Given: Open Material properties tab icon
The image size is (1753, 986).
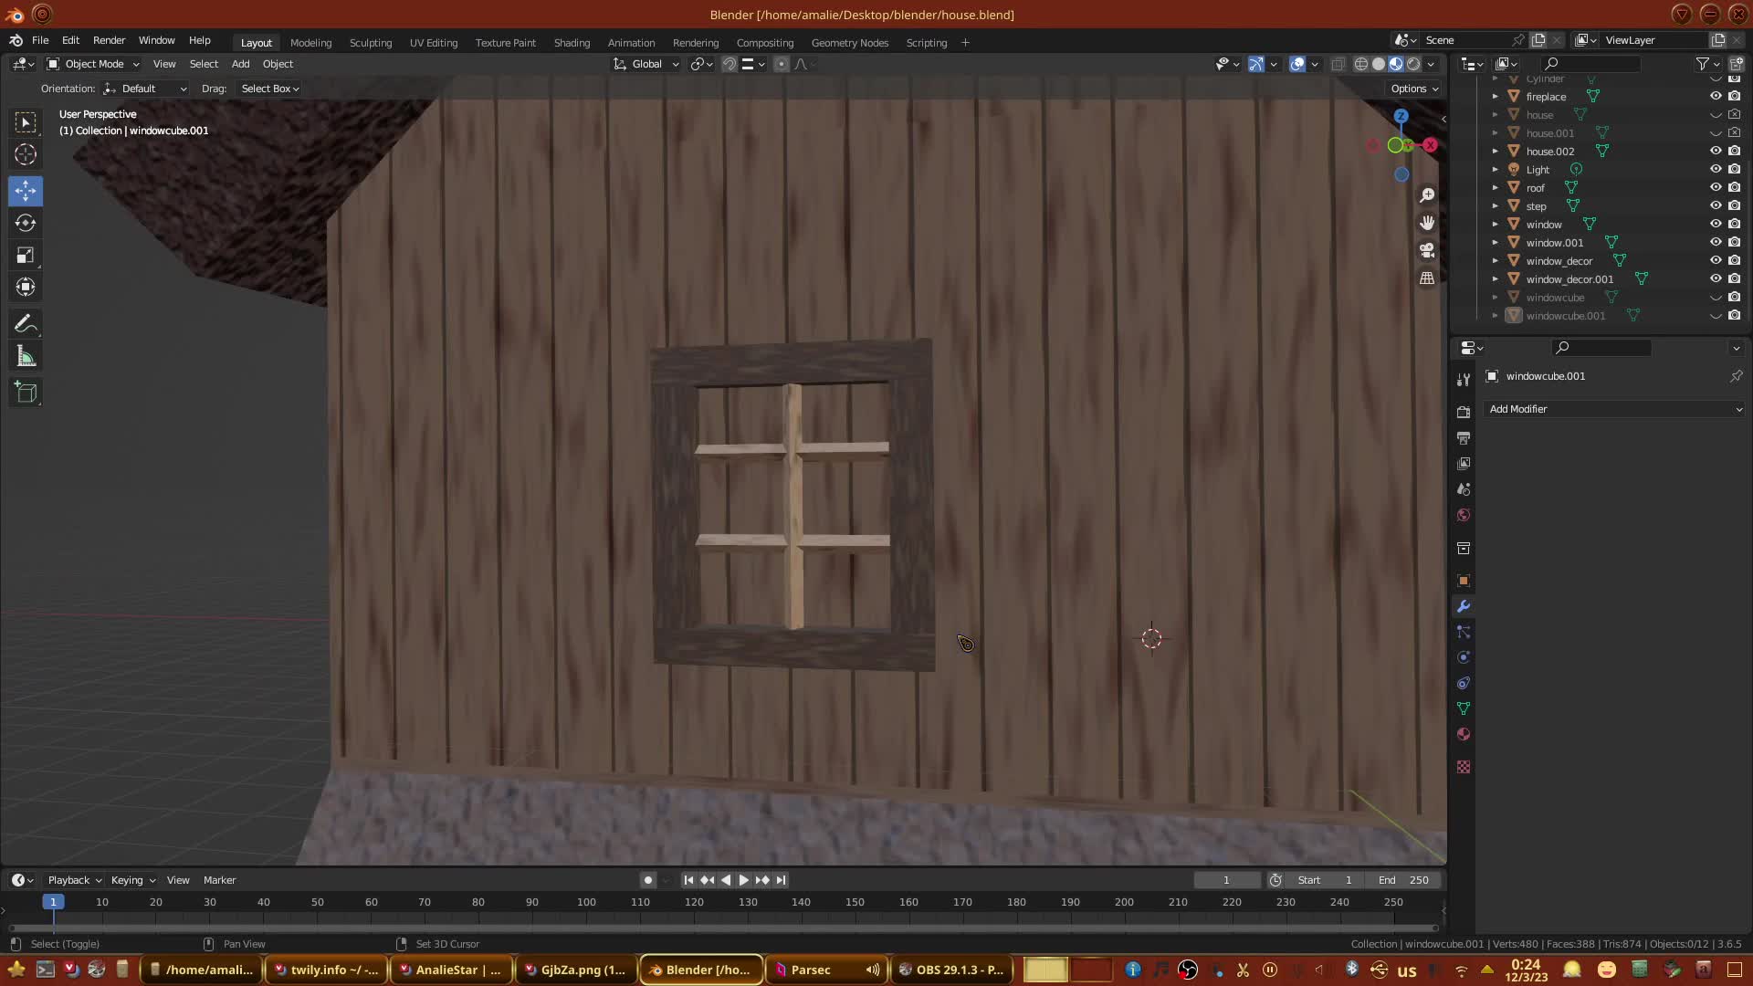Looking at the screenshot, I should [1464, 734].
